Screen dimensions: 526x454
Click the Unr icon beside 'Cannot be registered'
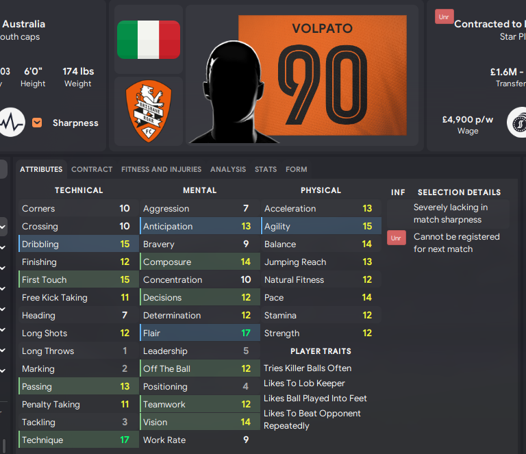click(x=397, y=238)
